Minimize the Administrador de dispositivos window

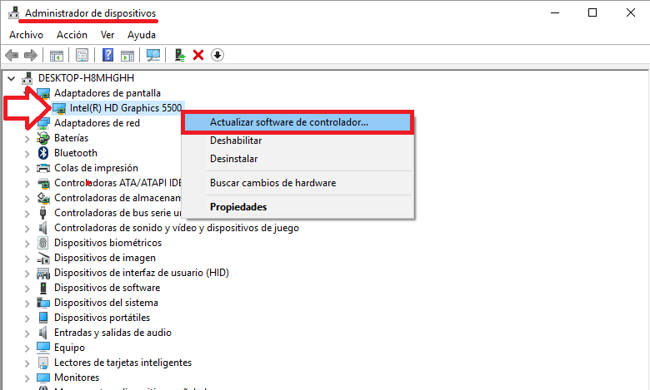tap(555, 12)
